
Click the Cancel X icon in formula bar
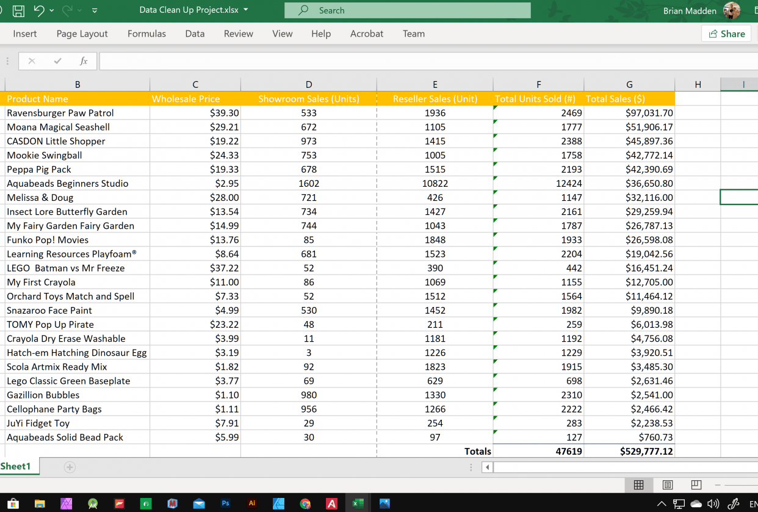tap(32, 61)
